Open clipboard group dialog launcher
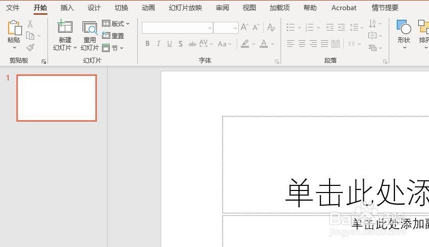Viewport: 429px width, 247px height. click(44, 62)
